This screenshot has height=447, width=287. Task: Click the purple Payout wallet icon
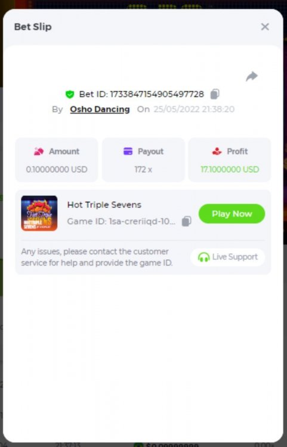point(128,151)
